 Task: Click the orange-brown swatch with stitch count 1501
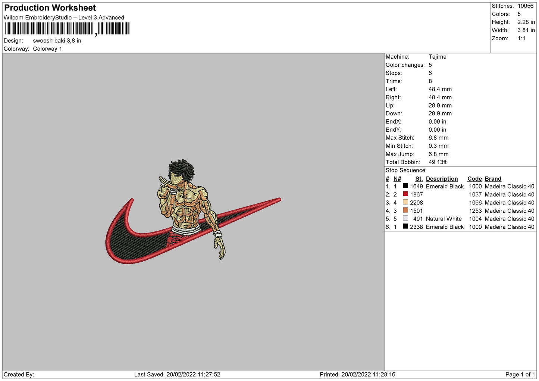coord(405,210)
